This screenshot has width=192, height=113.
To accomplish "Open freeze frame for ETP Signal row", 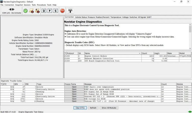I will (74, 92).
